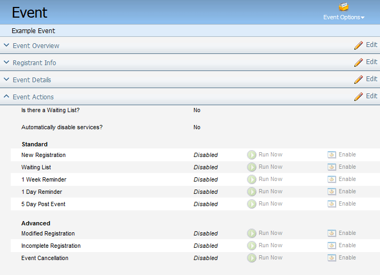Click Enable icon for Modified Registration
Screen dimensions: 380x275
pyautogui.click(x=332, y=233)
